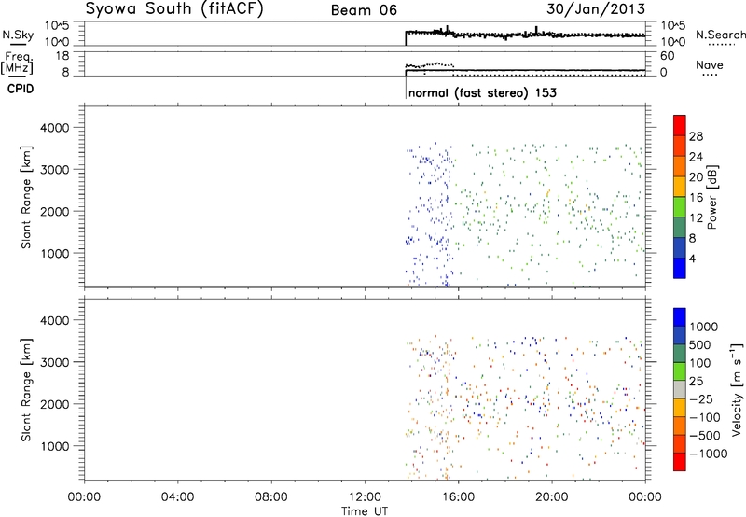Click the "3000" tick on velocity panel axis

(55, 362)
